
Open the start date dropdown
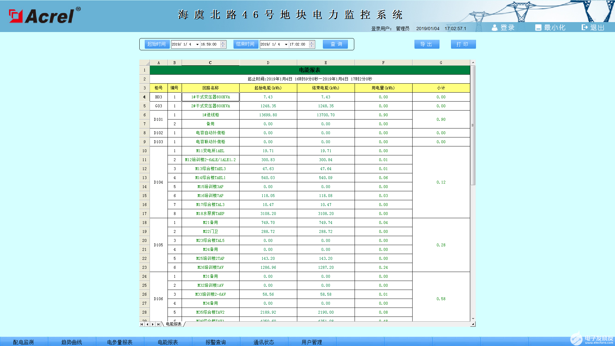[x=197, y=45]
